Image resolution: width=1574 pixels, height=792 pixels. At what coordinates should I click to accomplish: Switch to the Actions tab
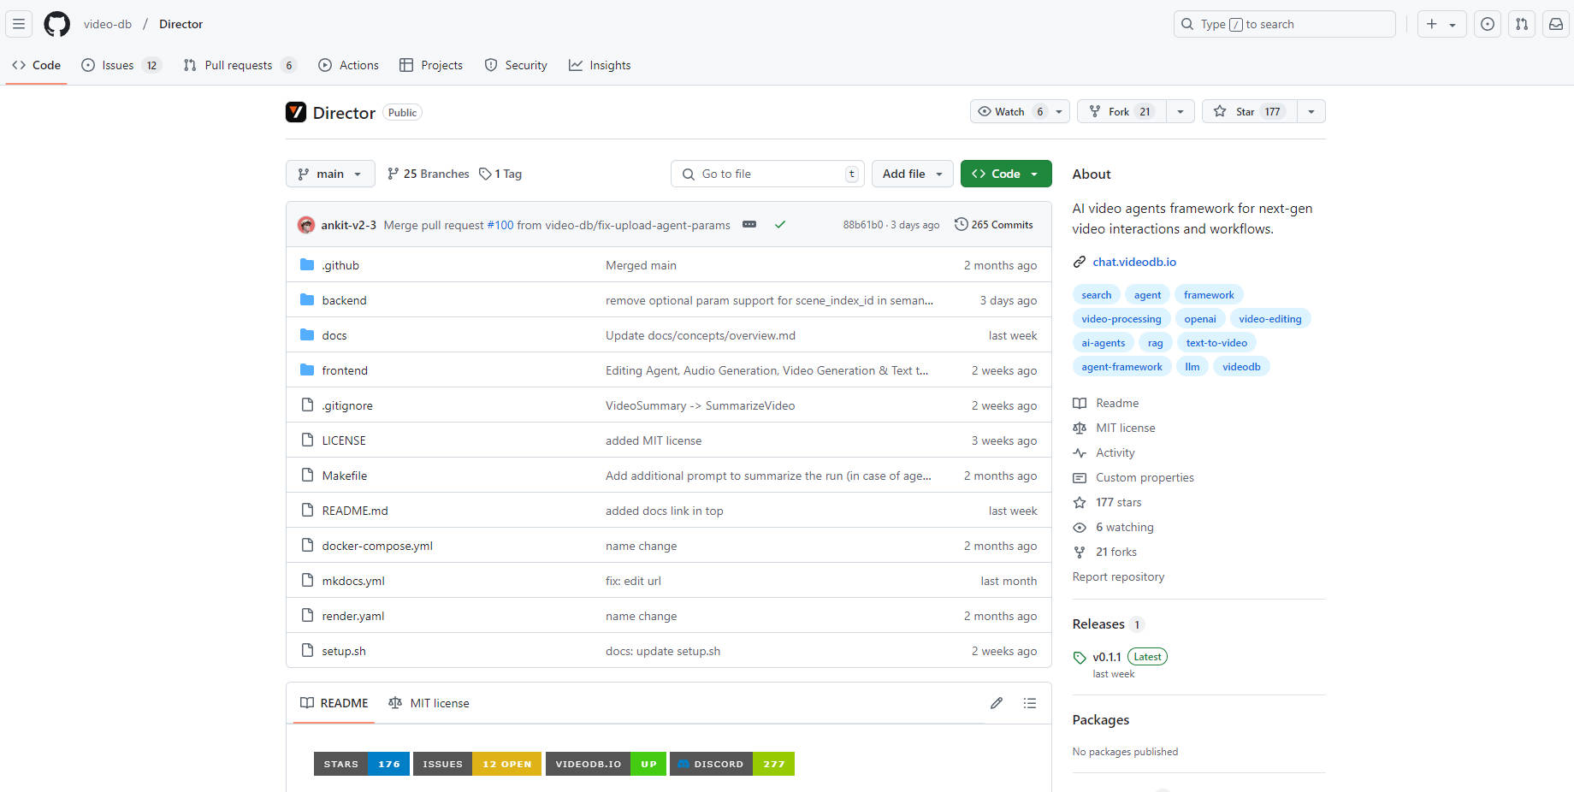click(x=349, y=65)
